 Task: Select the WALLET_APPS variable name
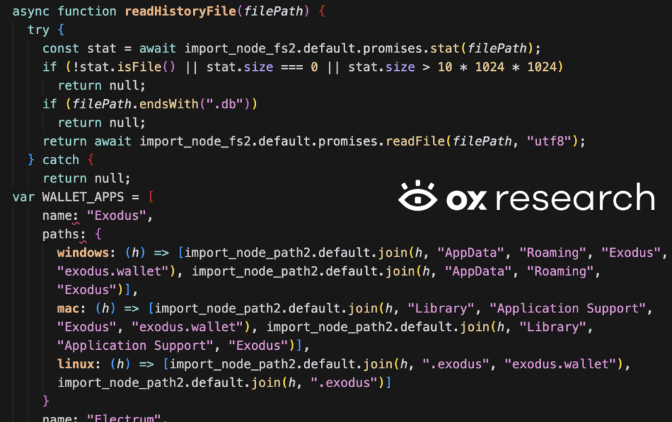83,197
